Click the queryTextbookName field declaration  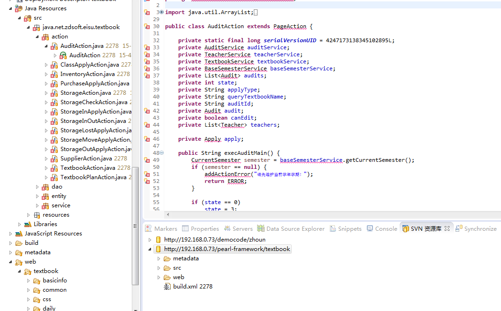pyautogui.click(x=255, y=97)
